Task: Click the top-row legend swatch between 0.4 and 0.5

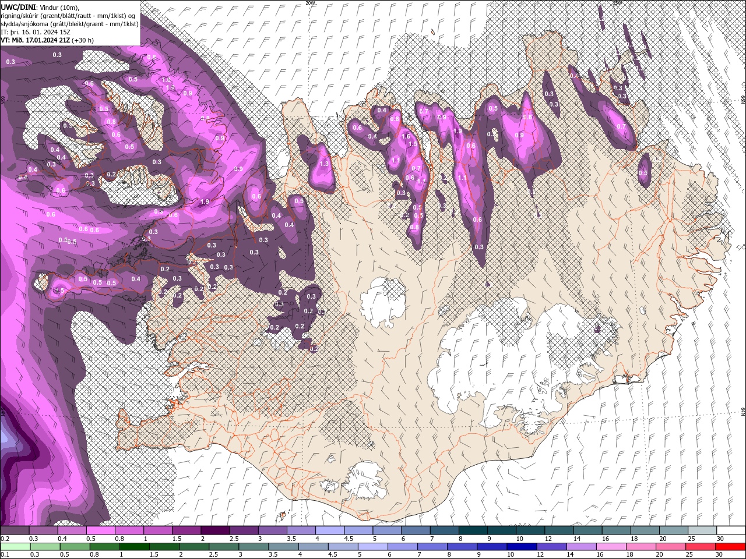Action: (x=72, y=530)
